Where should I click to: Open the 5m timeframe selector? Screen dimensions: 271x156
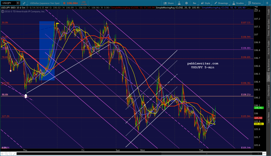click(x=195, y=3)
